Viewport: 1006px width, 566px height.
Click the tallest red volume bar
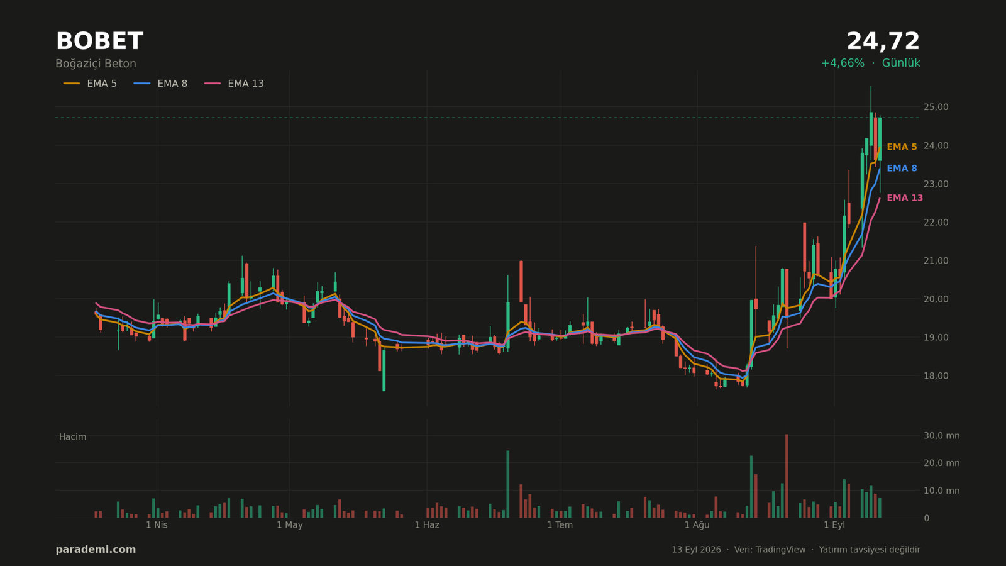pyautogui.click(x=787, y=476)
